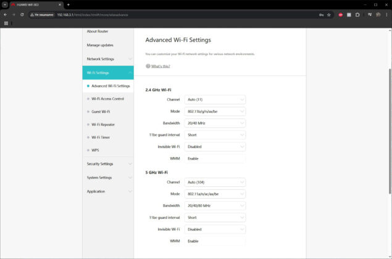Reload the router page
This screenshot has height=259, width=392.
pos(22,15)
